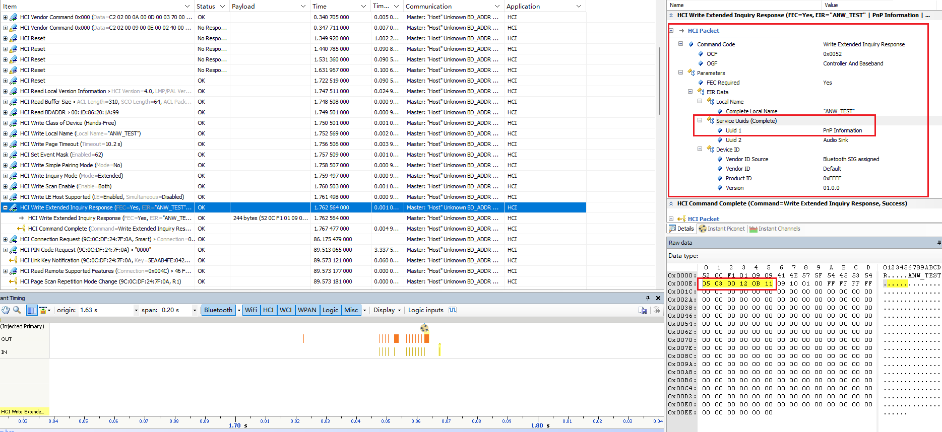Toggle the WPAN filter button
Viewport: 942px width, 432px height.
(307, 310)
